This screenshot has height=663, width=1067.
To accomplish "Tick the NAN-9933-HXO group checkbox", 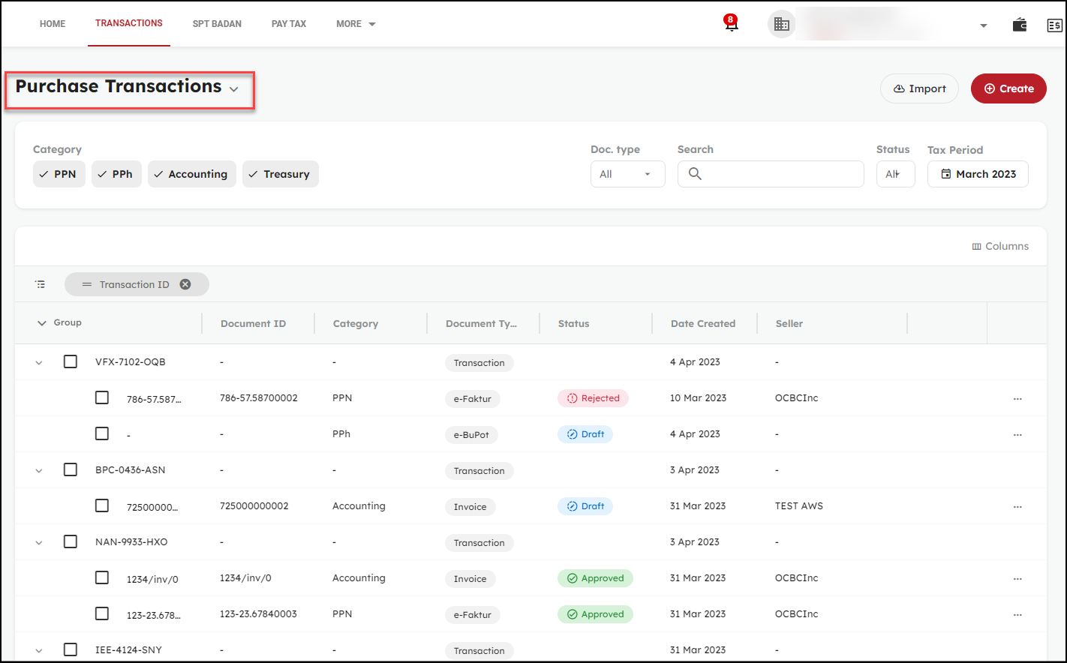I will click(x=71, y=541).
